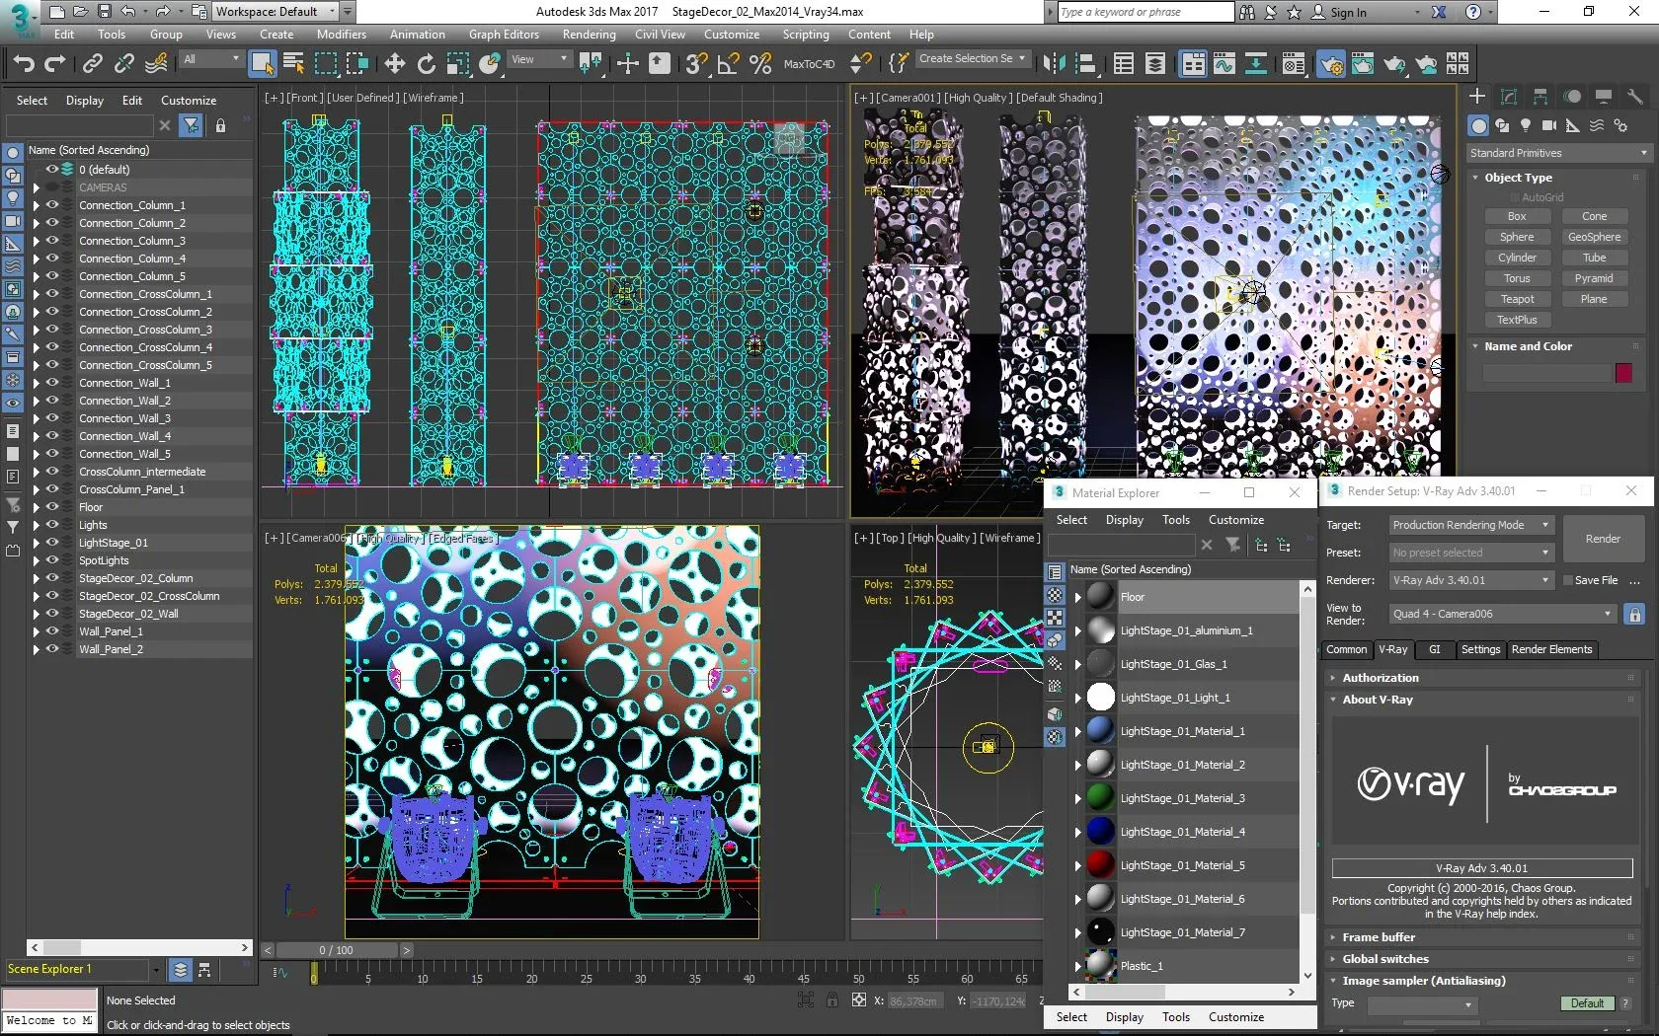Click the Material Explorer vertical scrollbar
The width and height of the screenshot is (1659, 1036).
click(1307, 782)
